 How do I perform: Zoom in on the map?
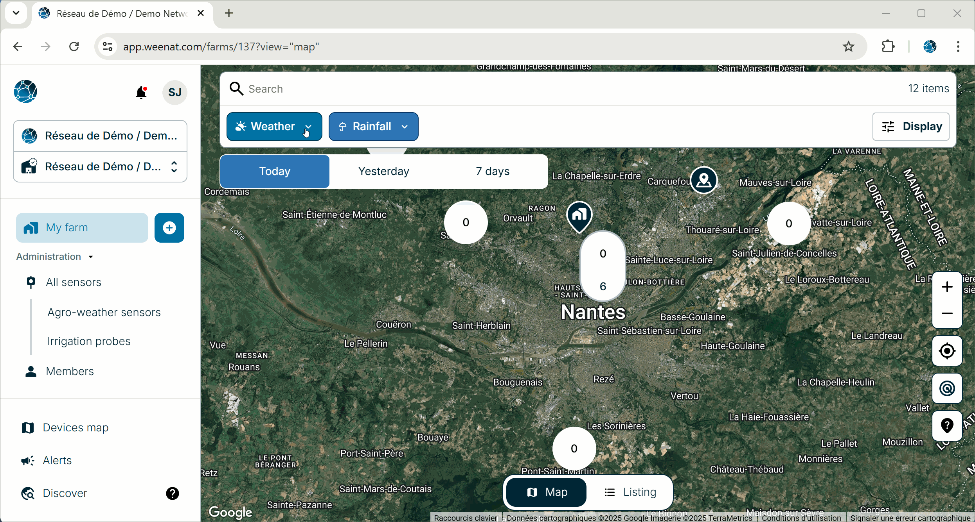pyautogui.click(x=947, y=287)
